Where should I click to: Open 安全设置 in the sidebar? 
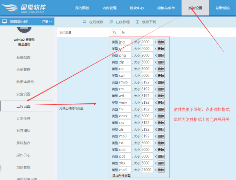[23, 94]
